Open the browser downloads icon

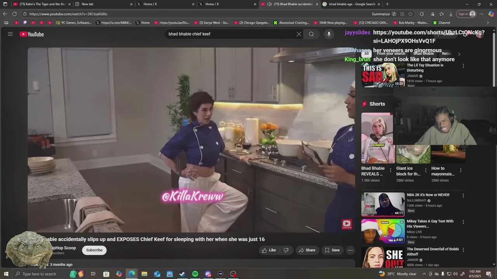pyautogui.click(x=451, y=14)
